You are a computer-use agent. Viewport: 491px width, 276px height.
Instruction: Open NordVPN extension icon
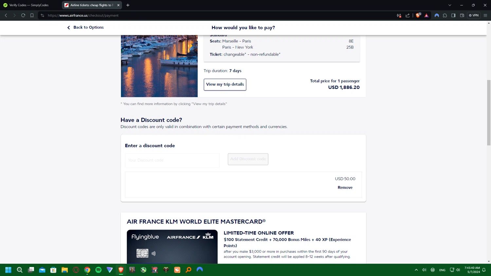click(x=437, y=15)
